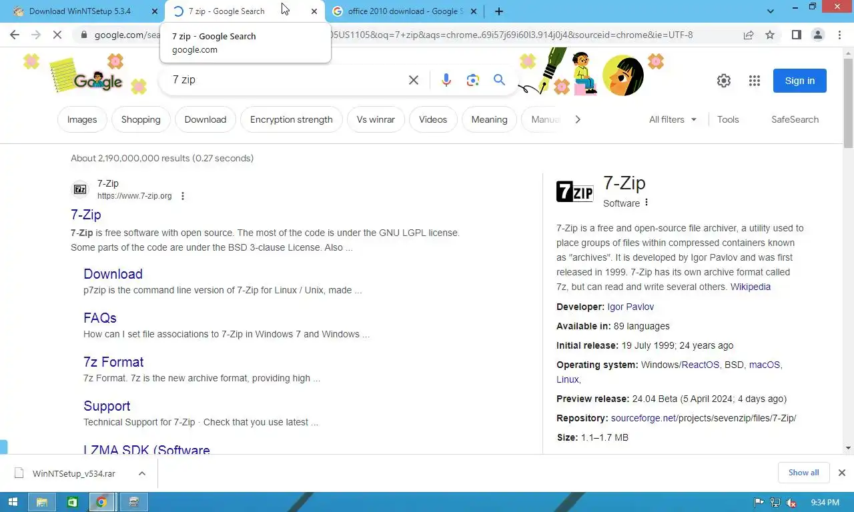The width and height of the screenshot is (854, 512).
Task: Open the Chrome side panel
Action: pos(796,35)
